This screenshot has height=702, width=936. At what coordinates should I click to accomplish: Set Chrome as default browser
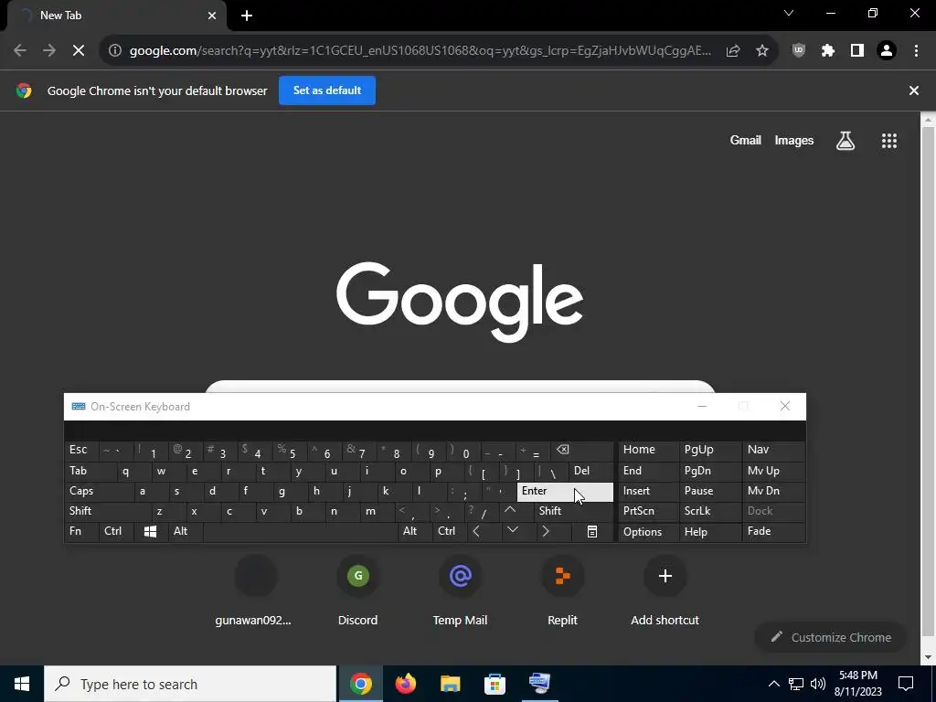[327, 90]
